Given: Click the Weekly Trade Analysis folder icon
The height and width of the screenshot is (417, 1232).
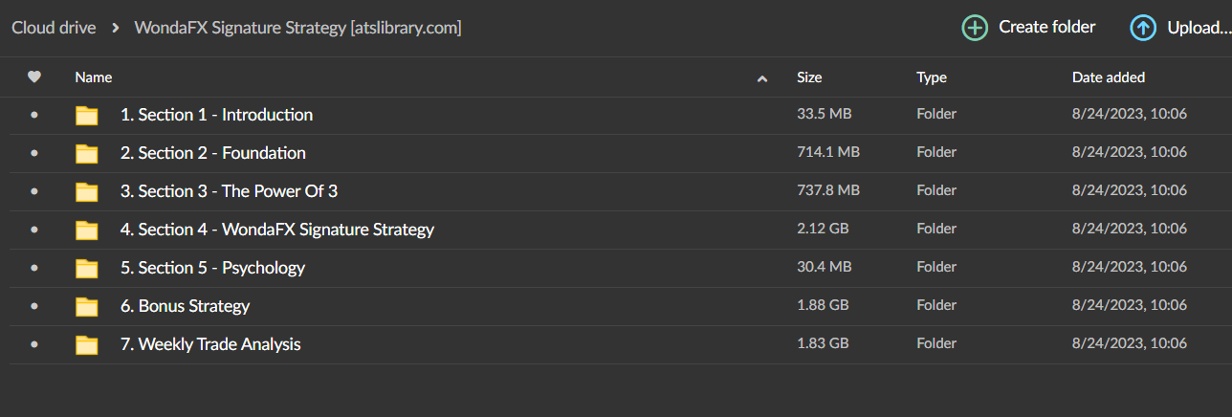Looking at the screenshot, I should pyautogui.click(x=87, y=345).
